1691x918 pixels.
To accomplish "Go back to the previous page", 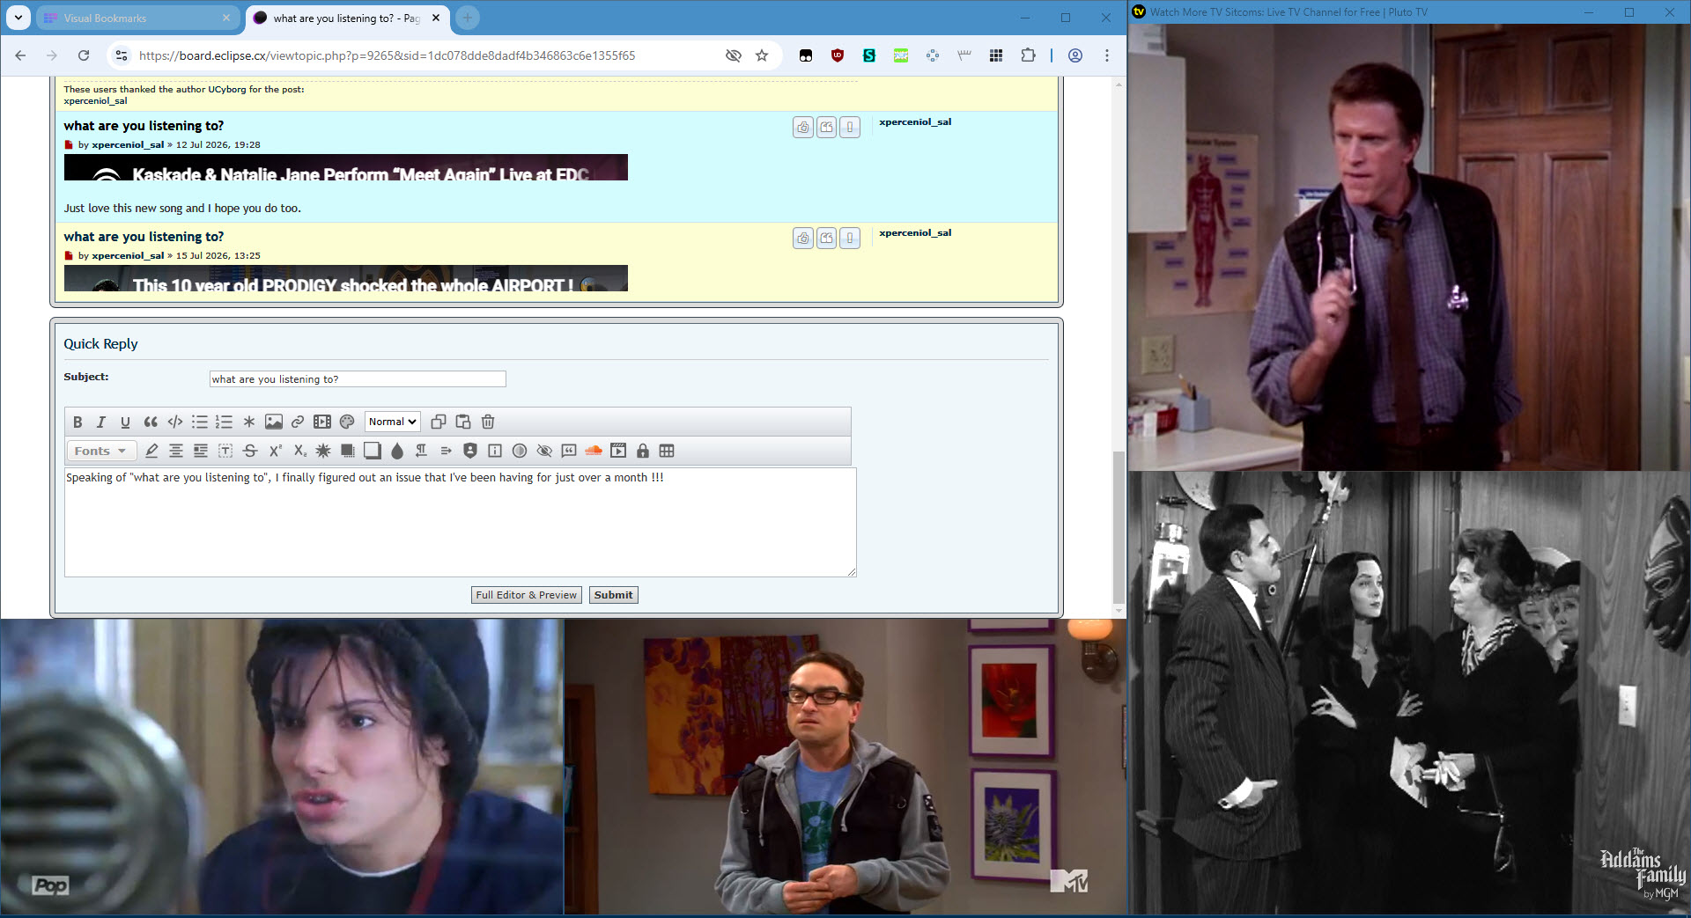I will coord(20,55).
